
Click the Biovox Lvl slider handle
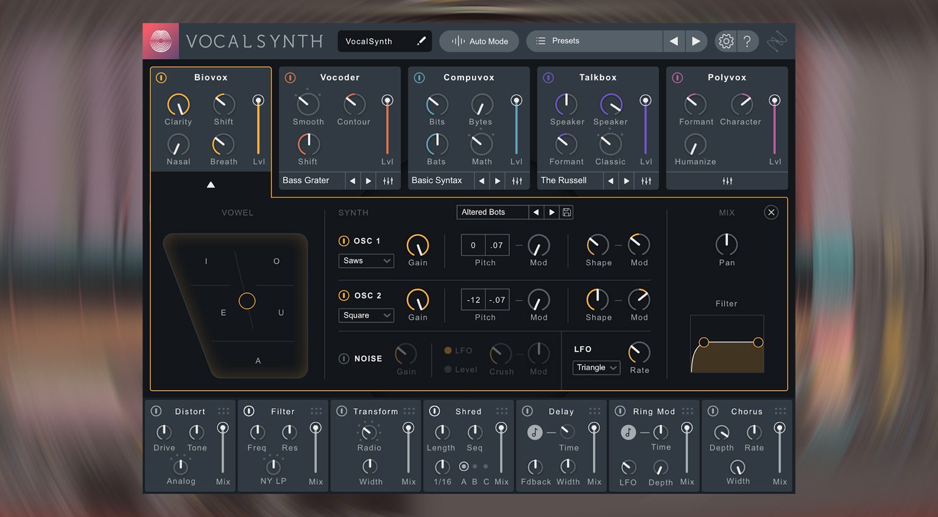click(258, 100)
